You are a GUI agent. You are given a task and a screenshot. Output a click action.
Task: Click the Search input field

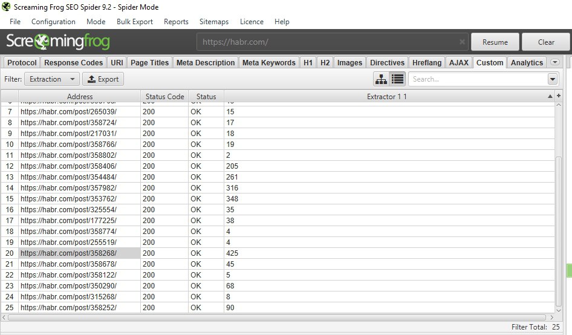(x=478, y=79)
